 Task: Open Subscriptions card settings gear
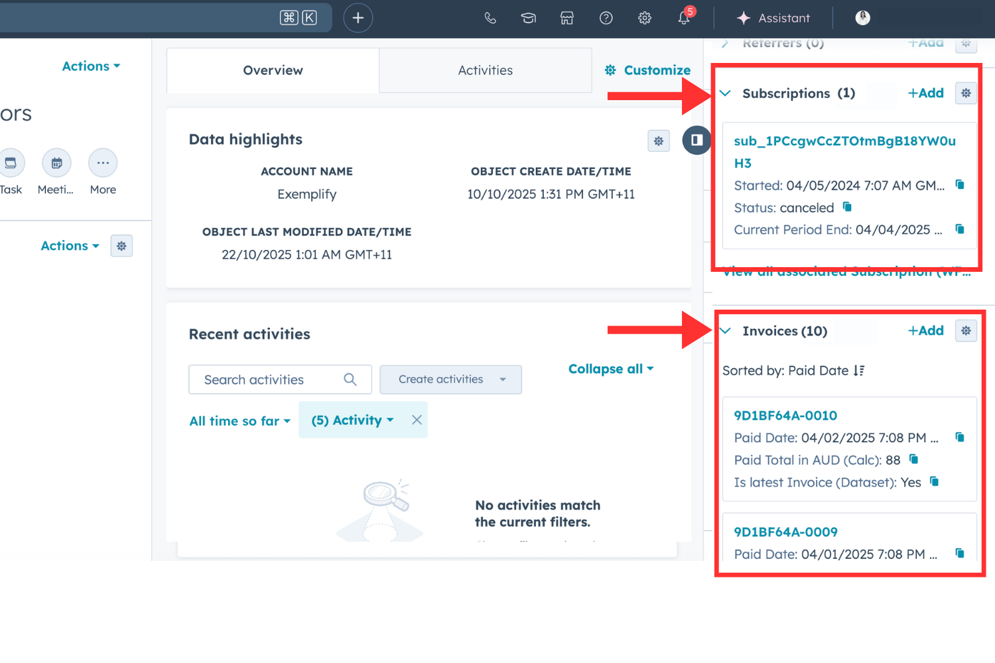[966, 93]
